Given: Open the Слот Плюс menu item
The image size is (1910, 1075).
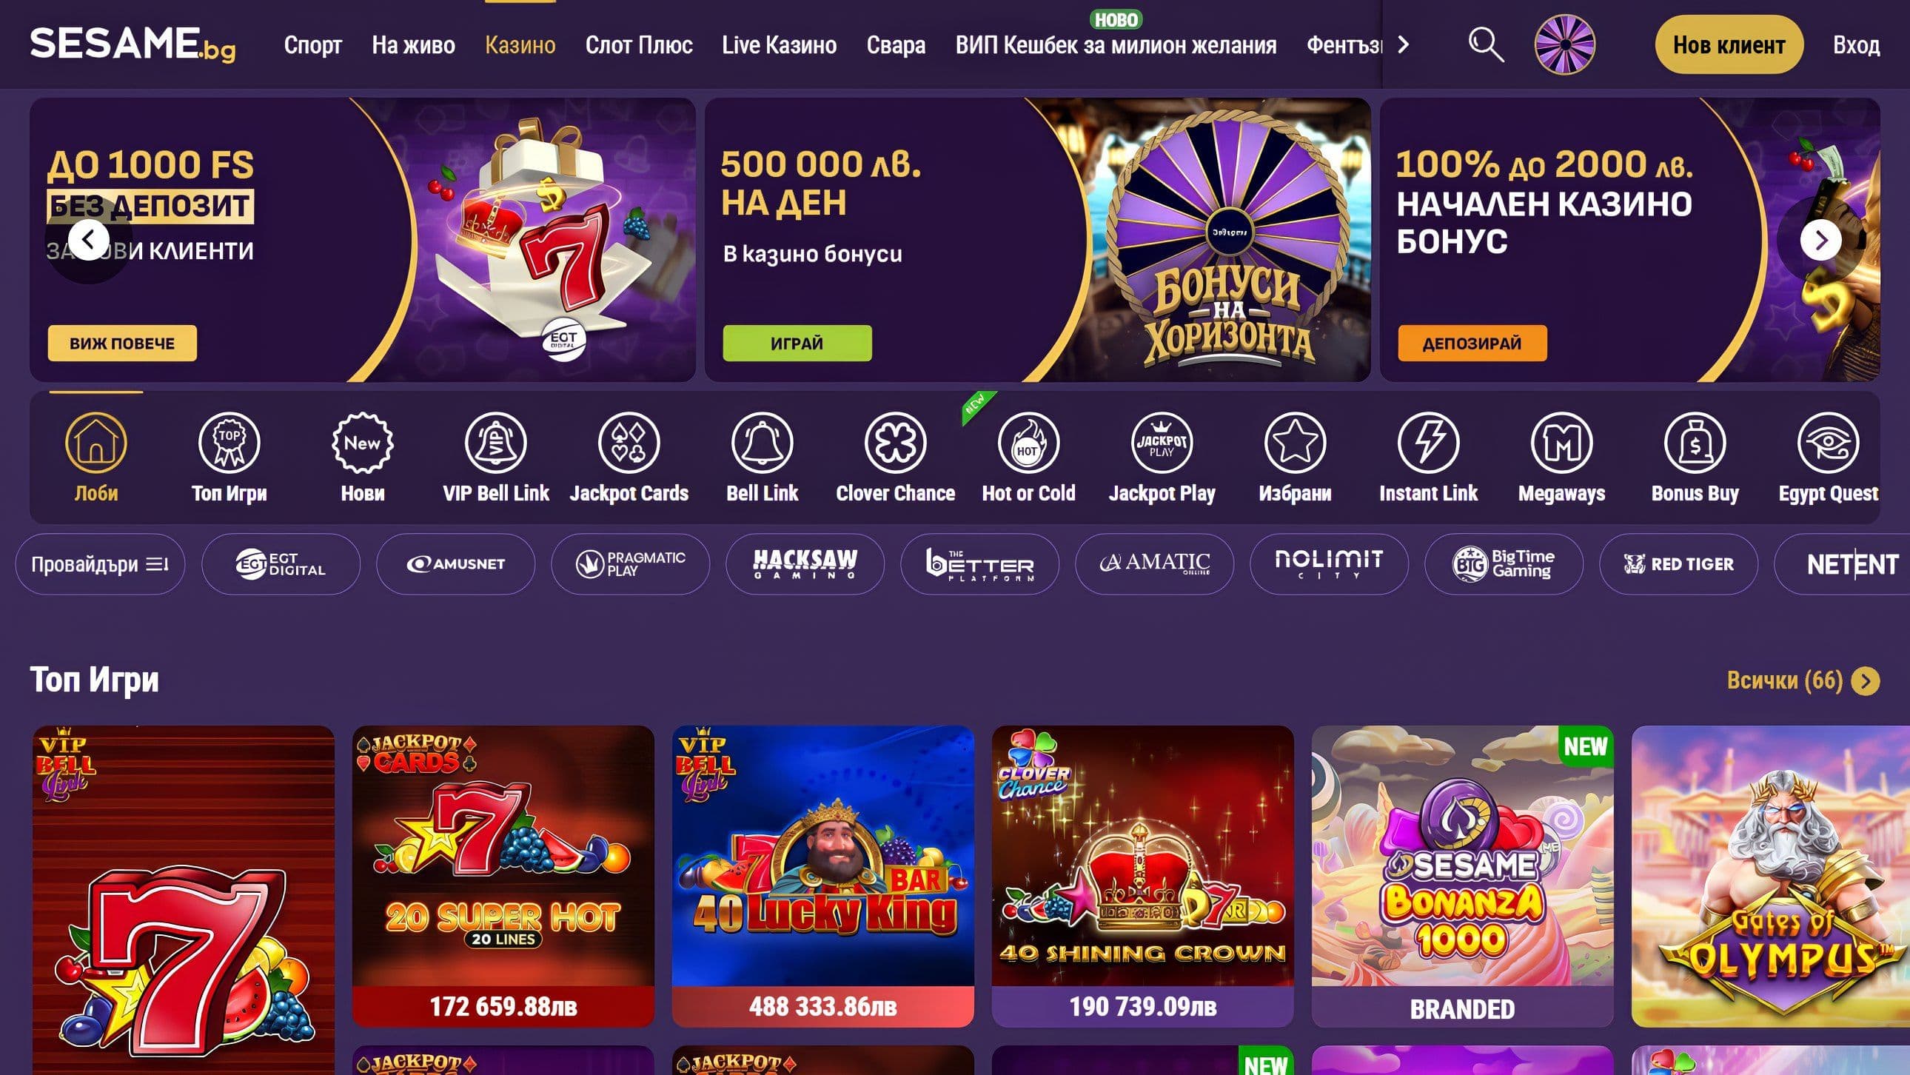Looking at the screenshot, I should [x=638, y=45].
